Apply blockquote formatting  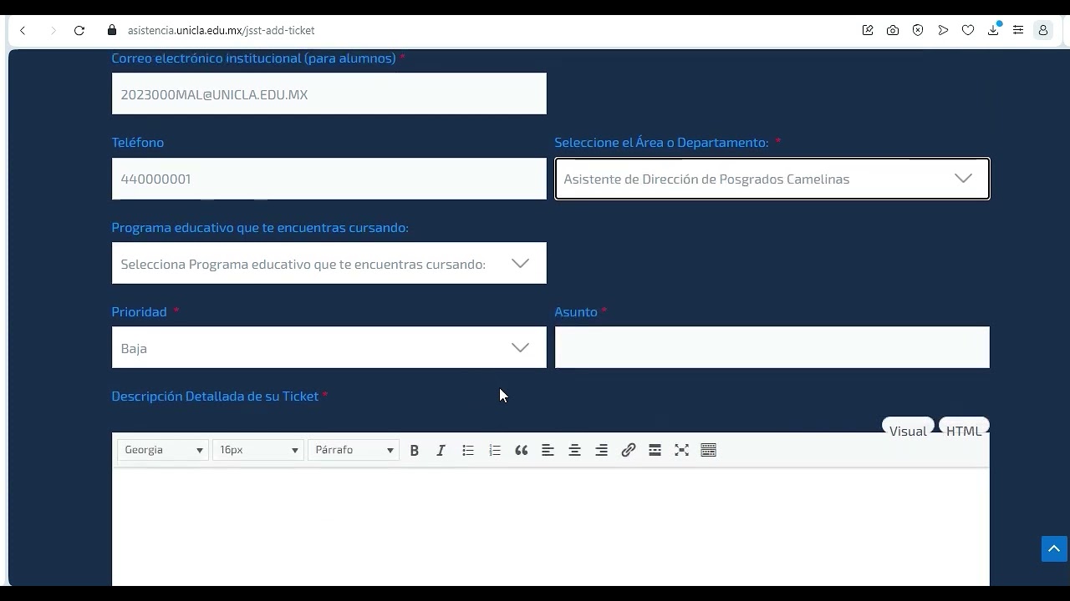522,450
